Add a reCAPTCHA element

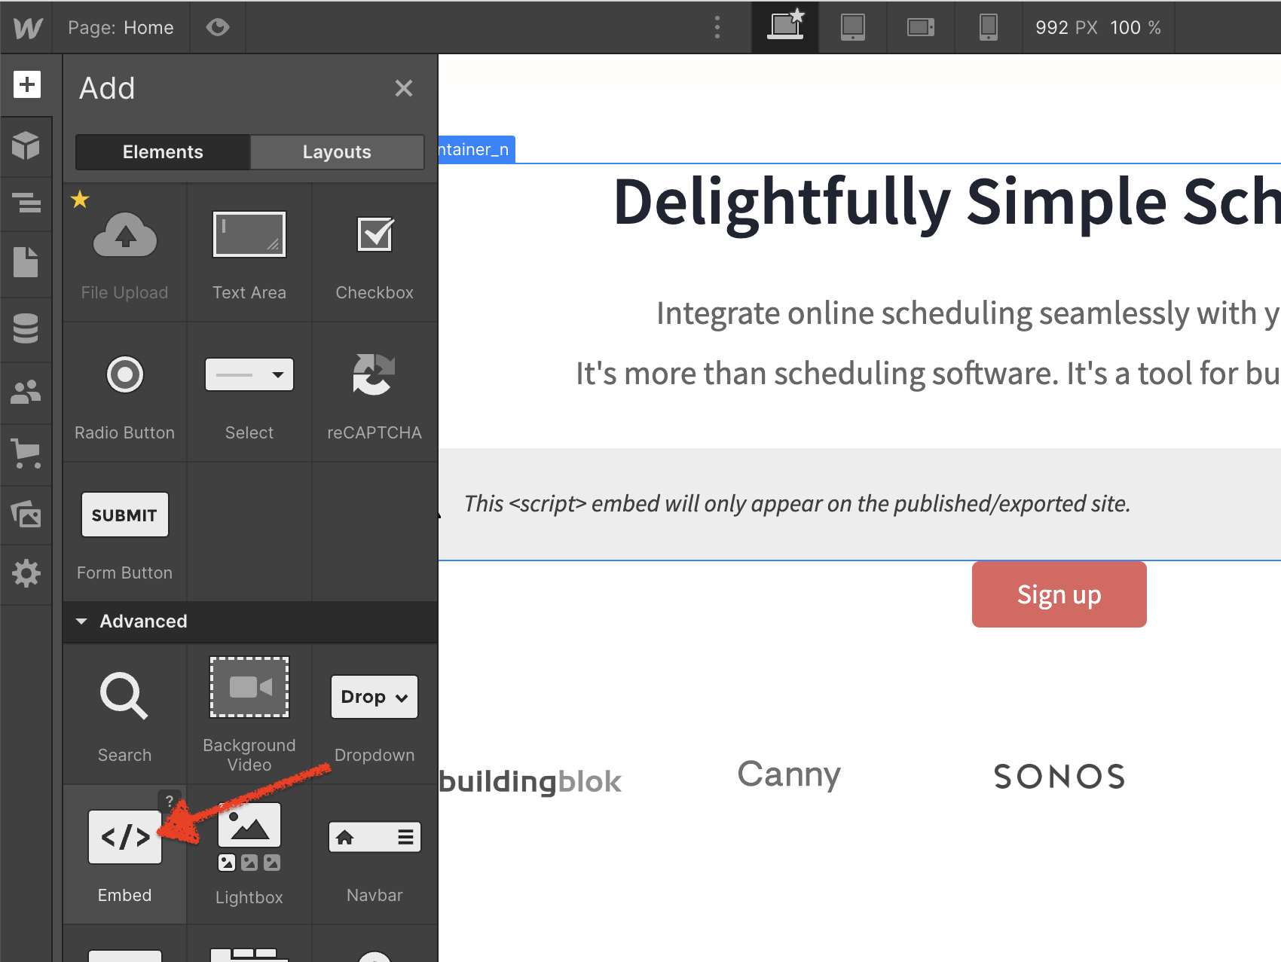click(x=375, y=393)
